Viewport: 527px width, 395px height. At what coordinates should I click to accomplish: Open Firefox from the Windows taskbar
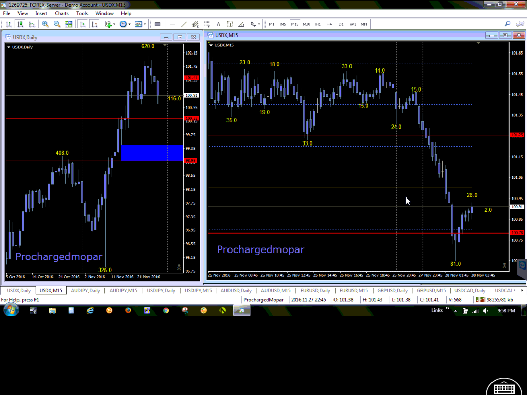(x=128, y=310)
